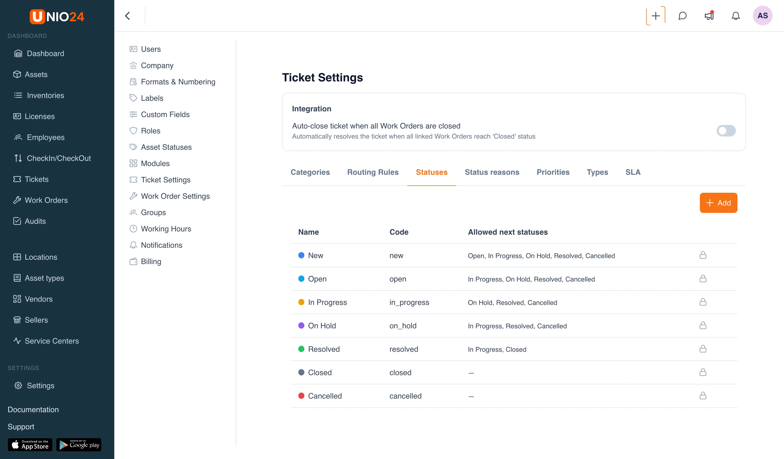Open Inventories in the sidebar
This screenshot has height=459, width=784.
pos(39,95)
